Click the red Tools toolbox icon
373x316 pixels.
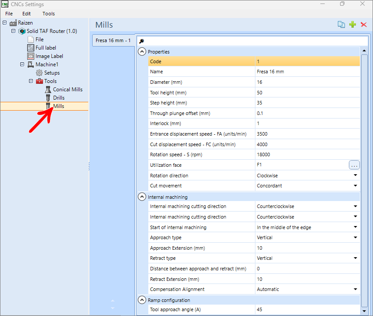[39, 81]
